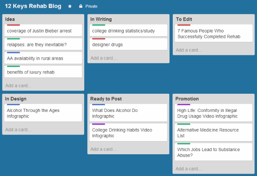Click the lock icon next to Private
The image size is (257, 176).
tap(81, 6)
